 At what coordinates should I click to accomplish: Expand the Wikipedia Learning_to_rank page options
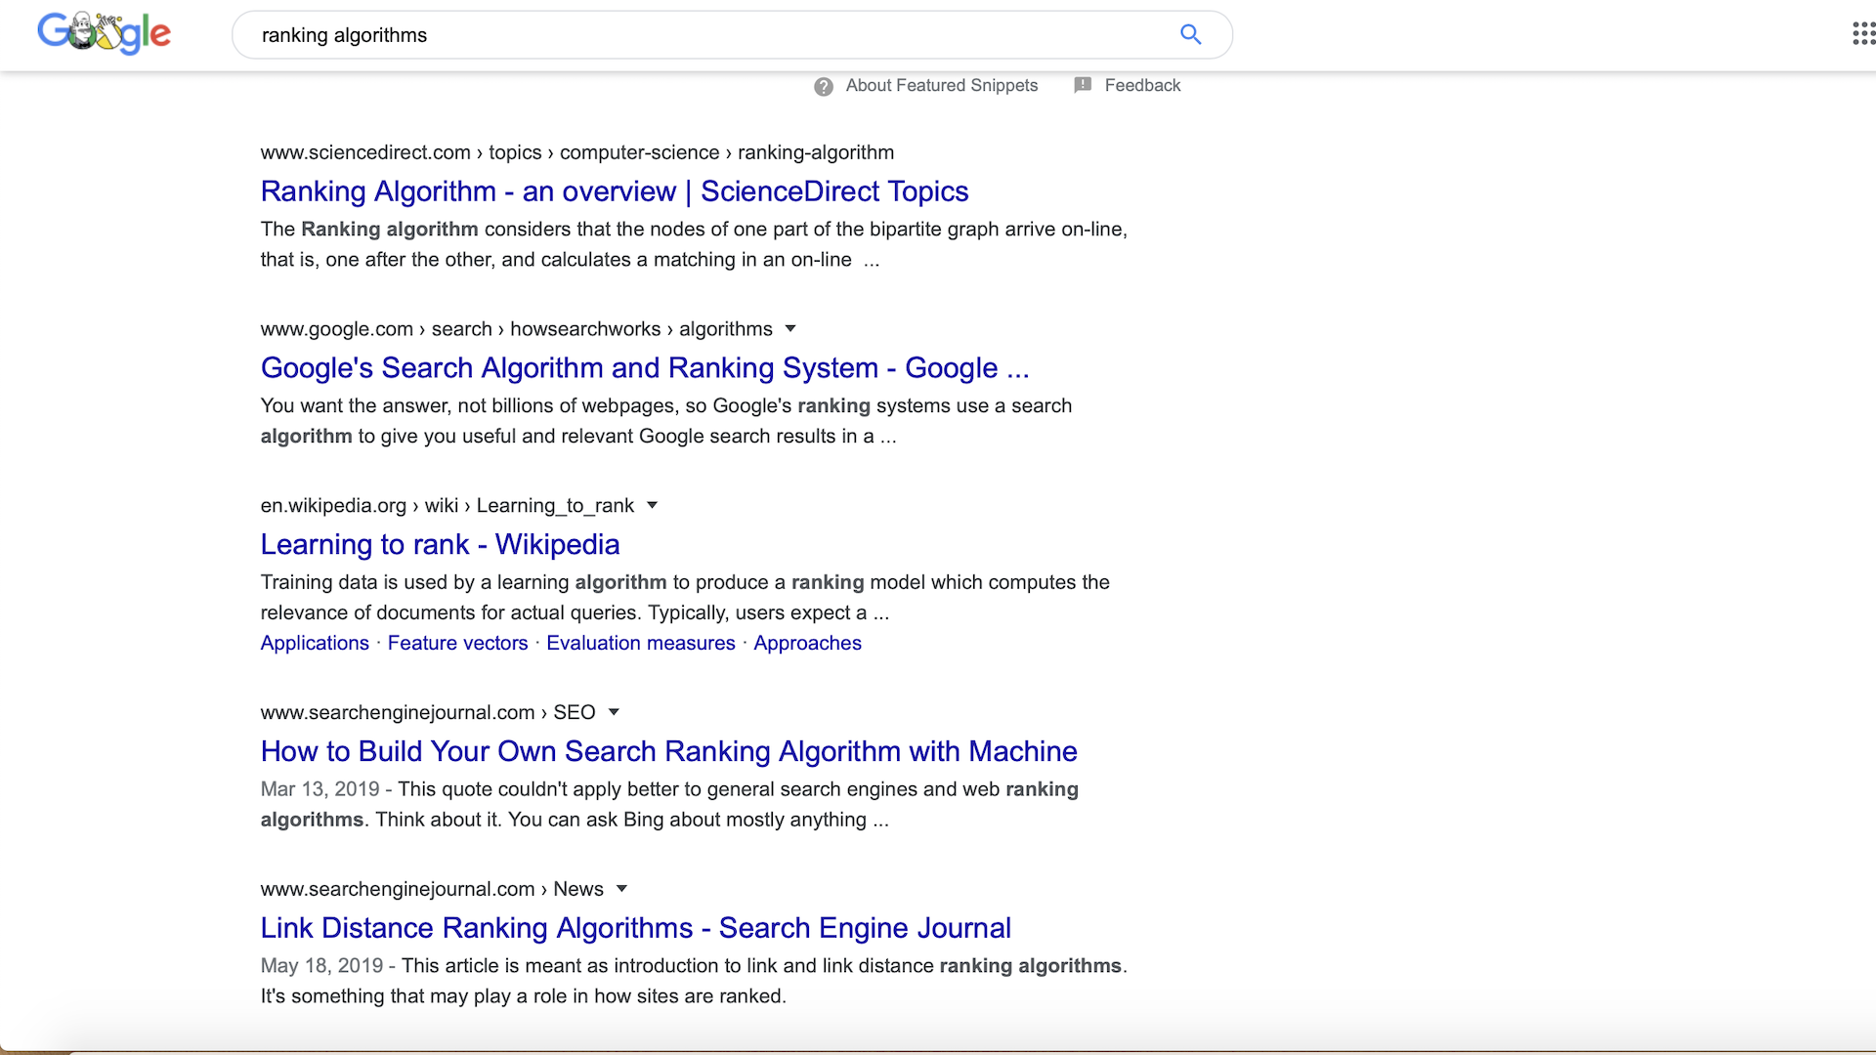655,505
